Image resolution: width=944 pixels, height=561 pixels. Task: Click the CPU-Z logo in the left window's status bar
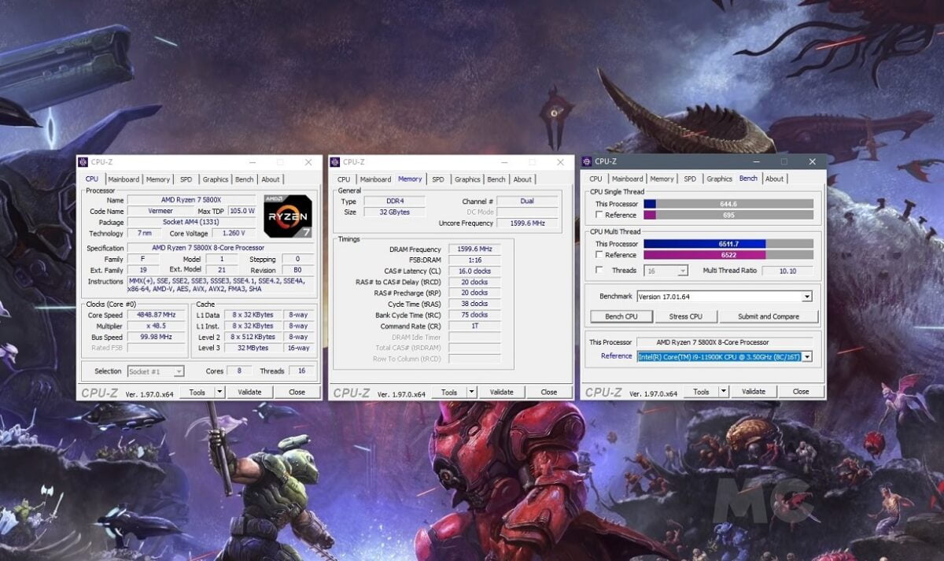point(101,391)
